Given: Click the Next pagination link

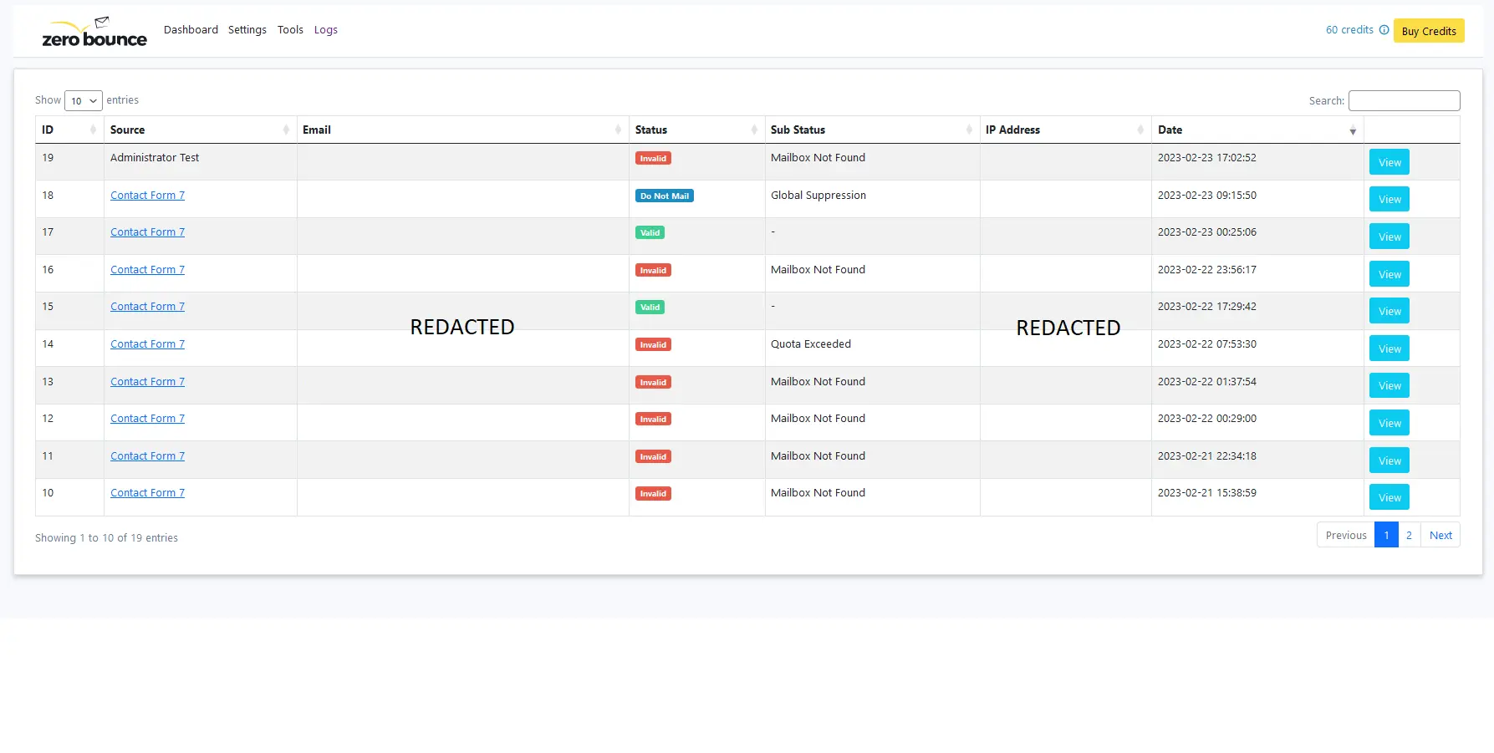Looking at the screenshot, I should pos(1440,535).
